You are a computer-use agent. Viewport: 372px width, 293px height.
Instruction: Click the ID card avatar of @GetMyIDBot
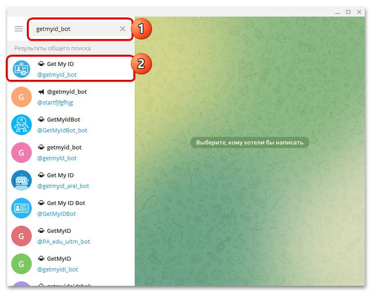point(21,208)
